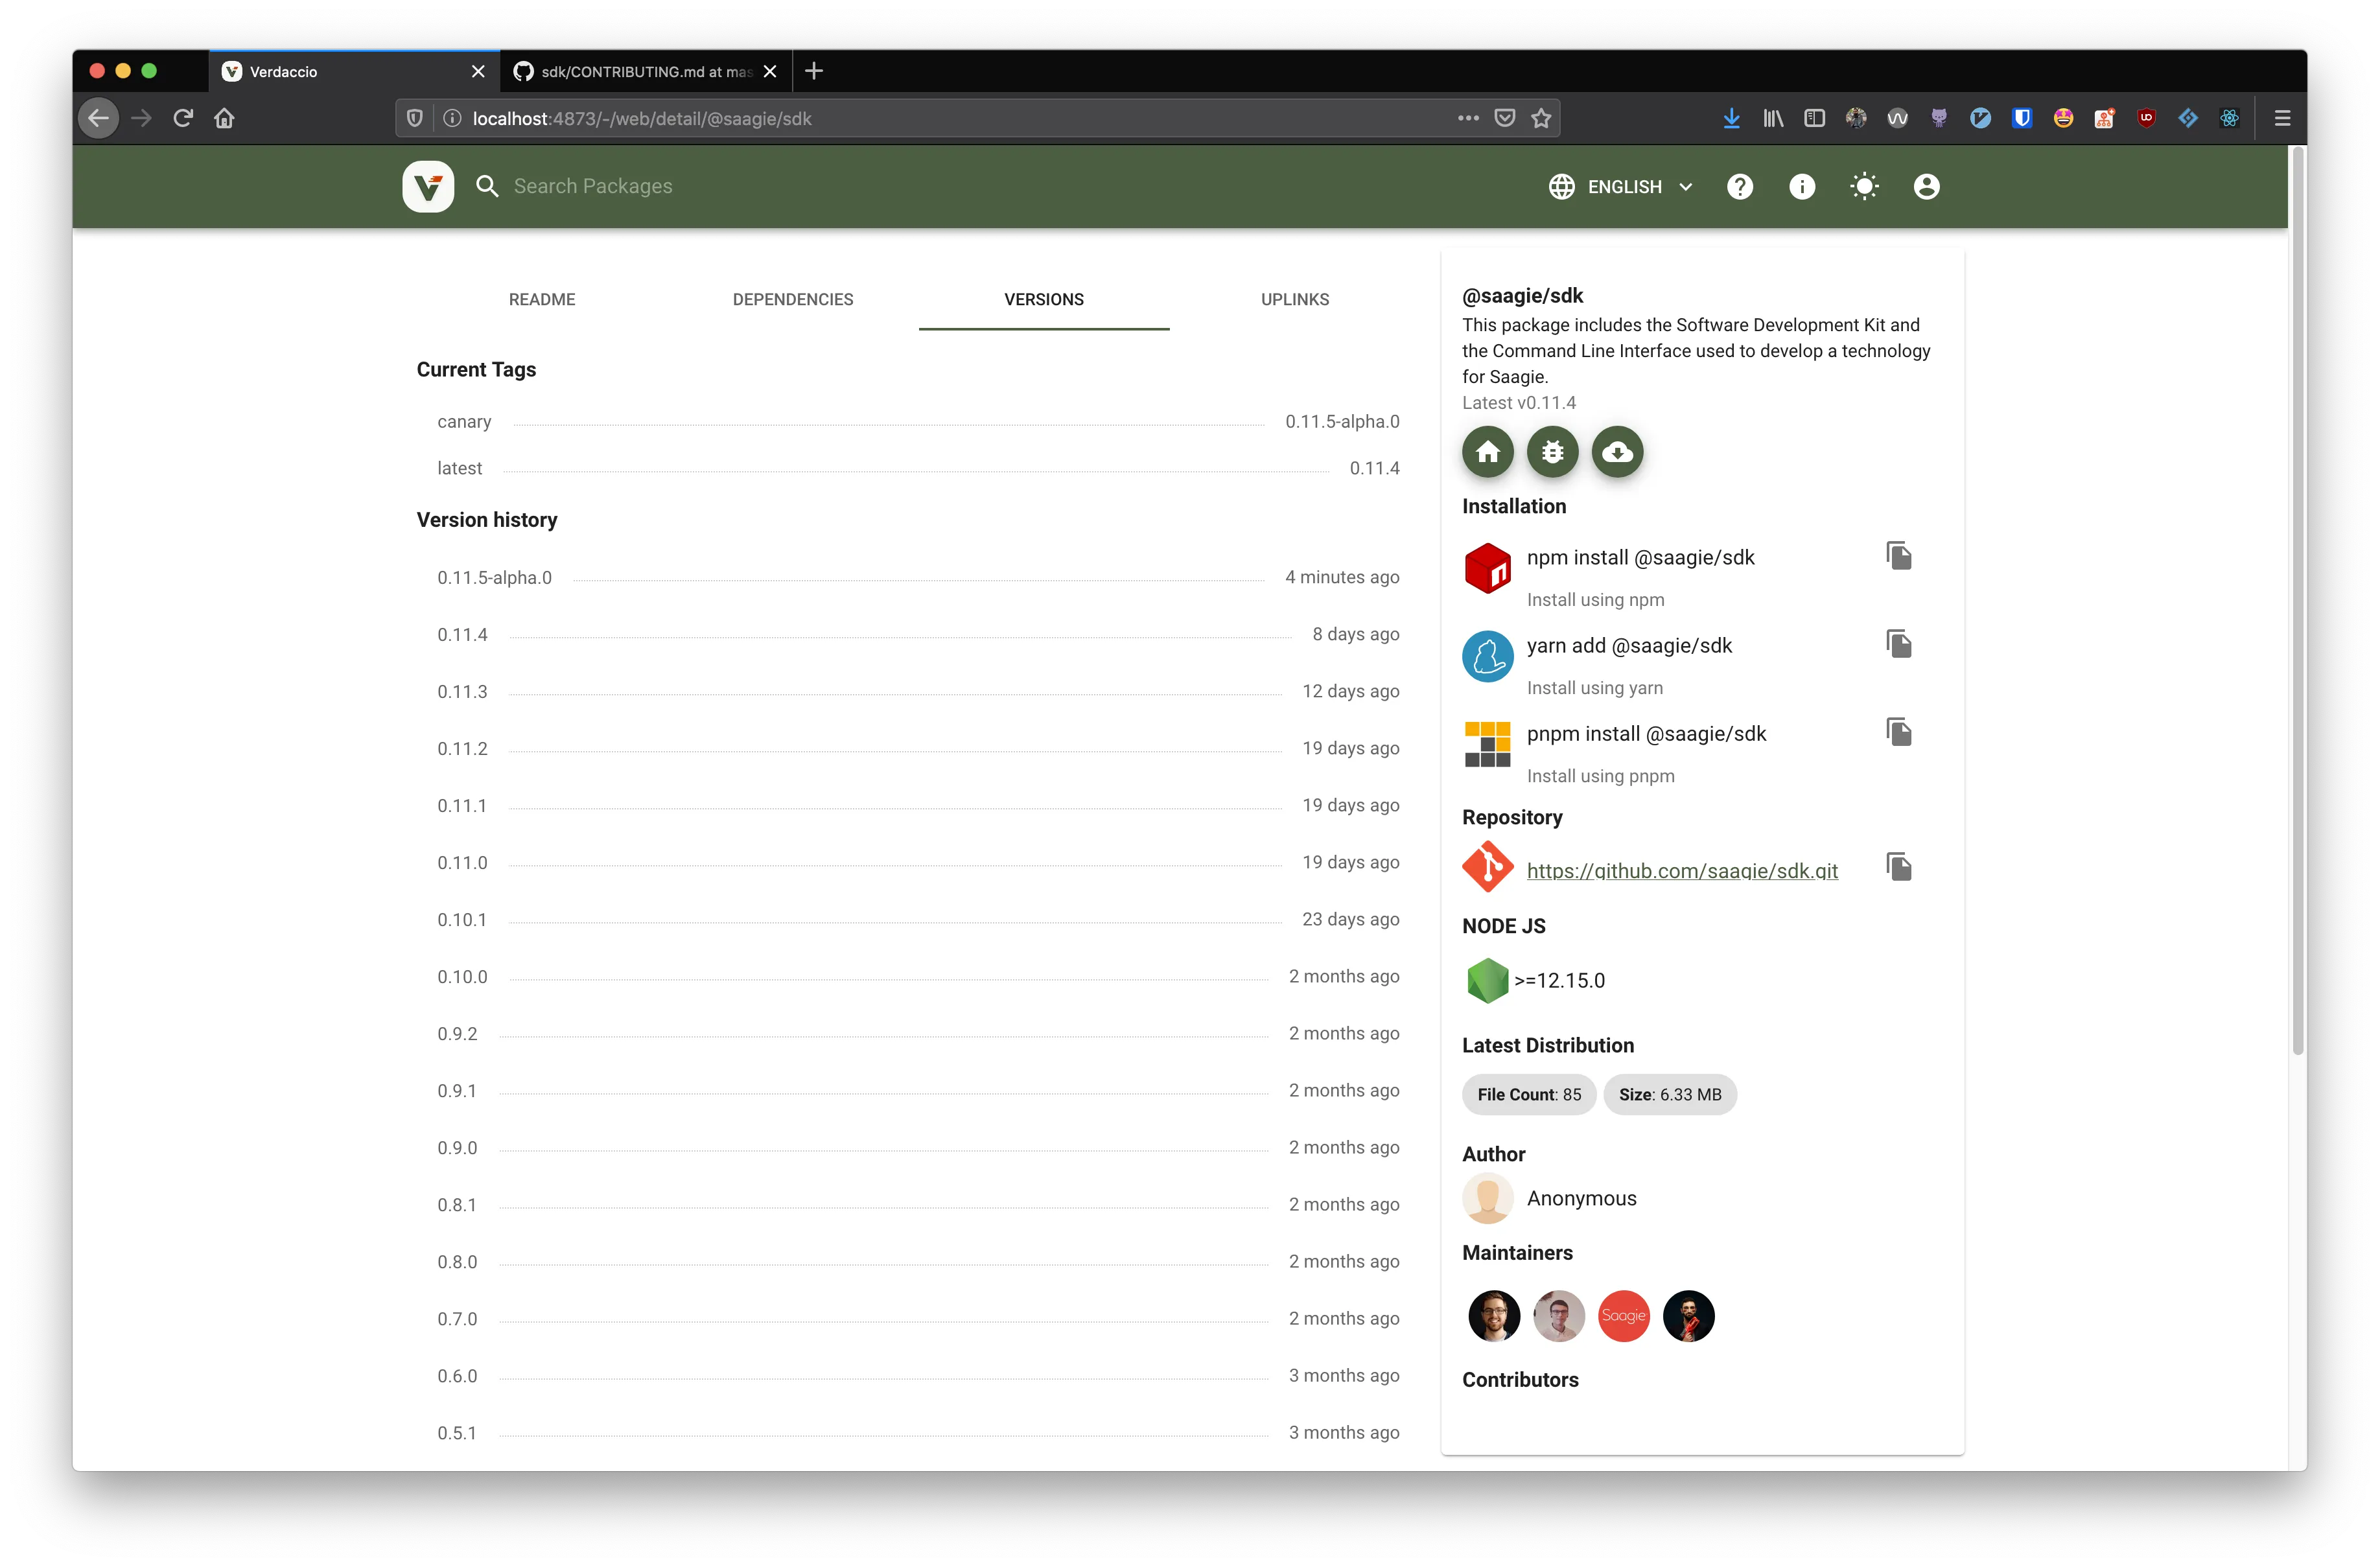Open the info icon in header
Screen dimensions: 2380x1567
coord(1802,187)
